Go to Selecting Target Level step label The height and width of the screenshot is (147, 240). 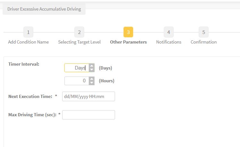click(79, 42)
